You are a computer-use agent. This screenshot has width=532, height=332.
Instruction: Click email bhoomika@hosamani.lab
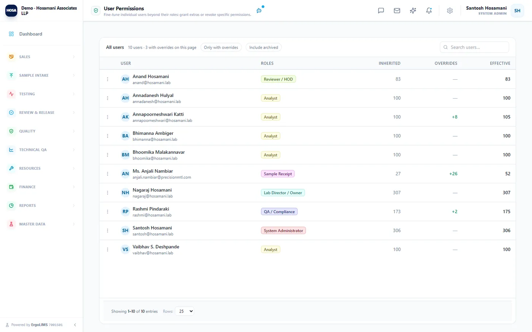[155, 158]
